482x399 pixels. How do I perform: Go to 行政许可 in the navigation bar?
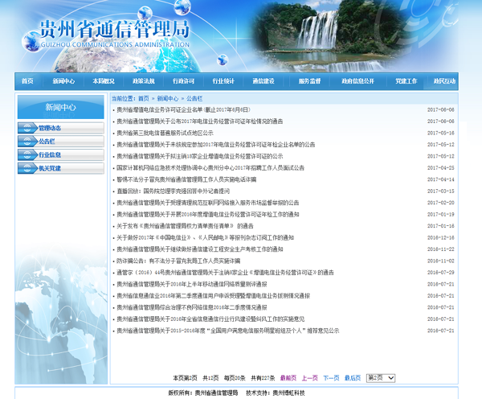183,81
